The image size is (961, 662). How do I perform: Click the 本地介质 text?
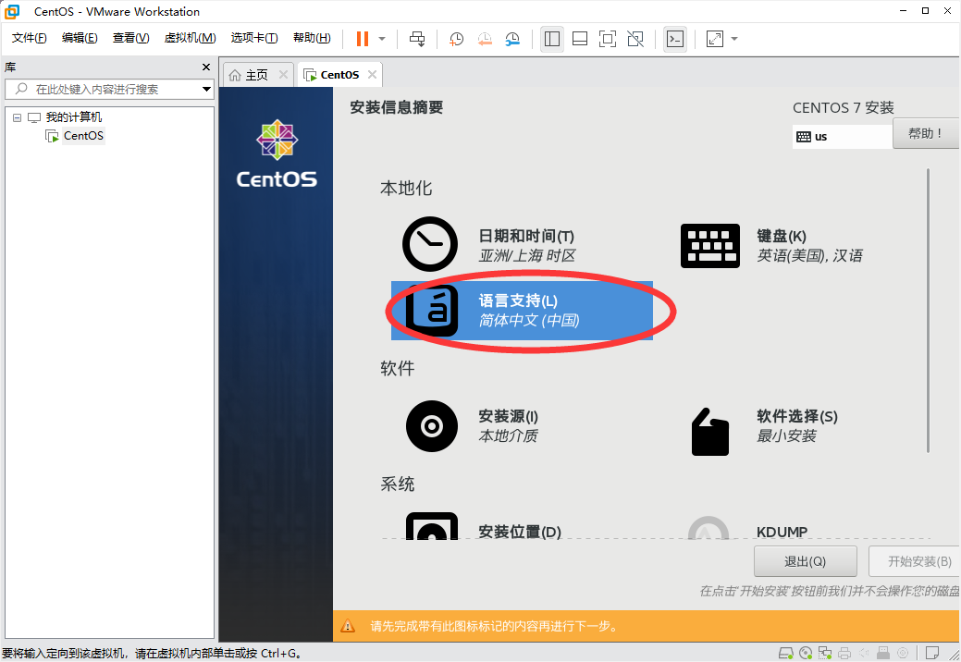coord(508,436)
